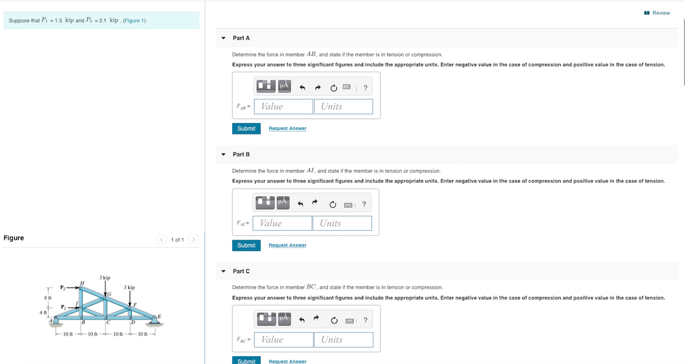Redo entry in Part C toolbar
685x364 pixels.
coord(316,319)
